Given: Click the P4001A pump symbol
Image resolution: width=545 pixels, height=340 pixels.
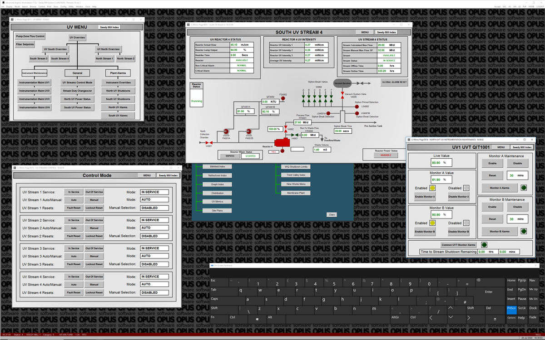Looking at the screenshot, I should (226, 132).
